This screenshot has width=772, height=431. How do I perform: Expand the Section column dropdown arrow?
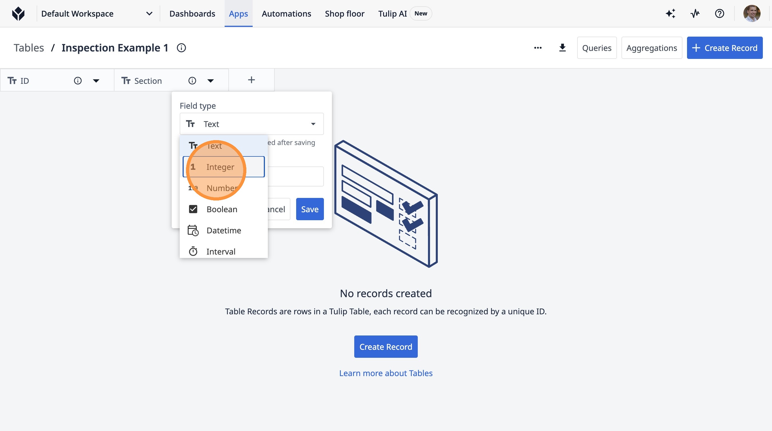pyautogui.click(x=210, y=81)
